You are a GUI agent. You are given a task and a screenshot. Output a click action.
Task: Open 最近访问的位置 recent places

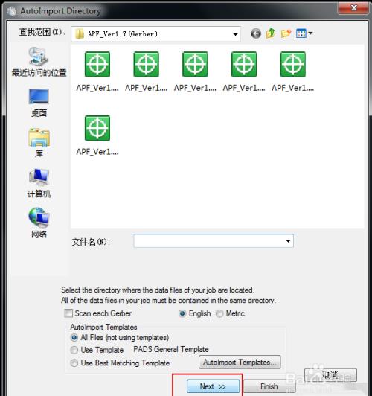[x=39, y=62]
